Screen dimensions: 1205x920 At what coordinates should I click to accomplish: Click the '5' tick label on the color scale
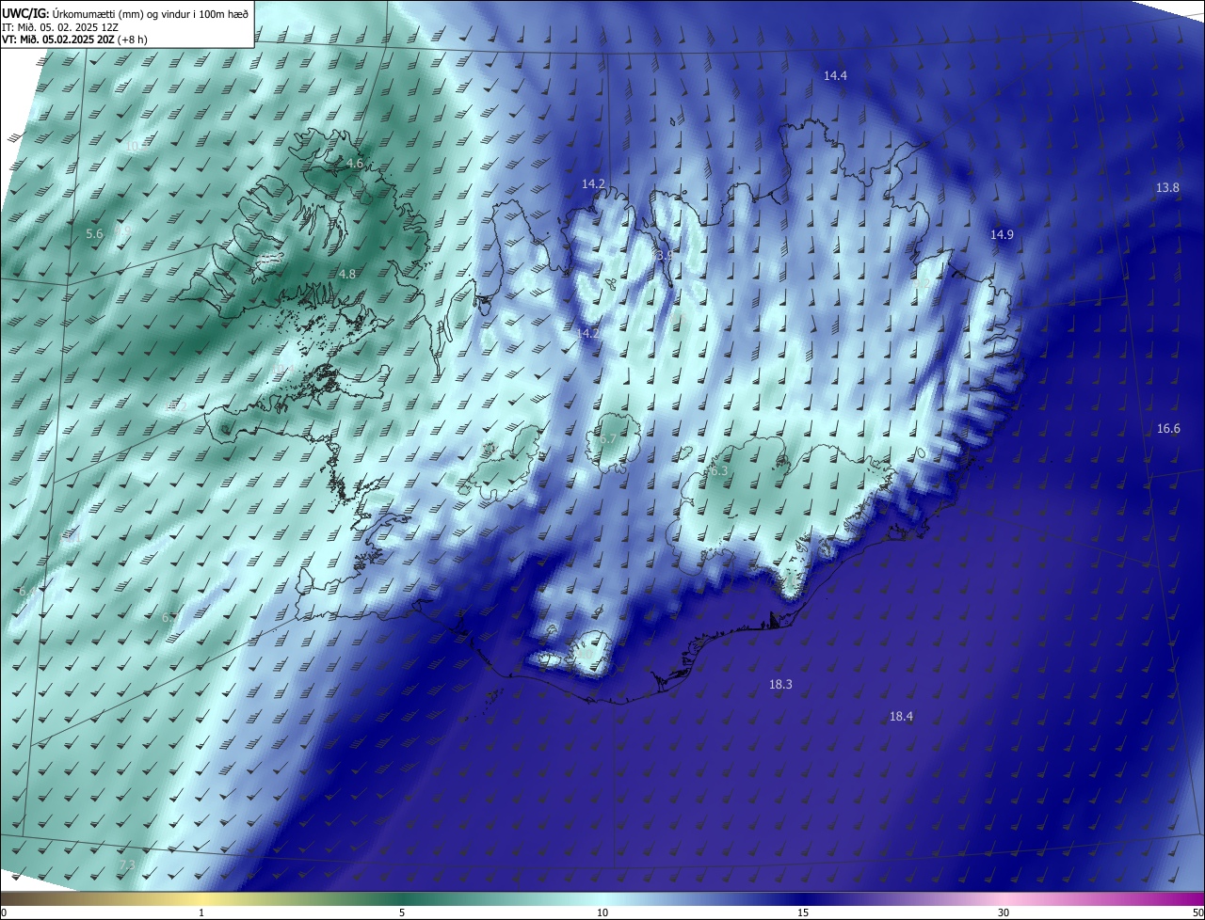(x=402, y=912)
